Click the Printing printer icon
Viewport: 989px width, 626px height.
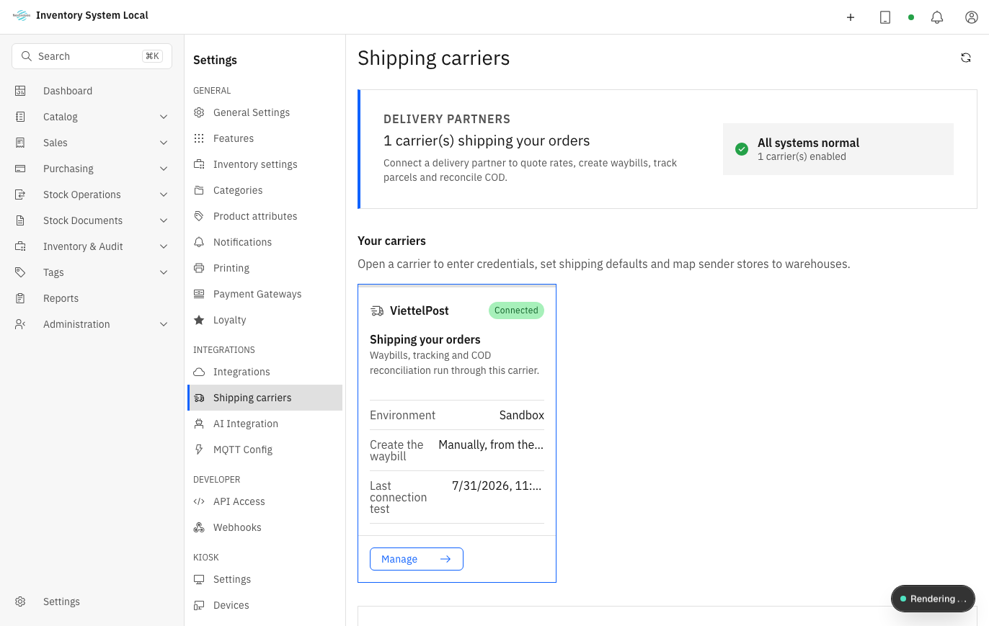(x=199, y=268)
